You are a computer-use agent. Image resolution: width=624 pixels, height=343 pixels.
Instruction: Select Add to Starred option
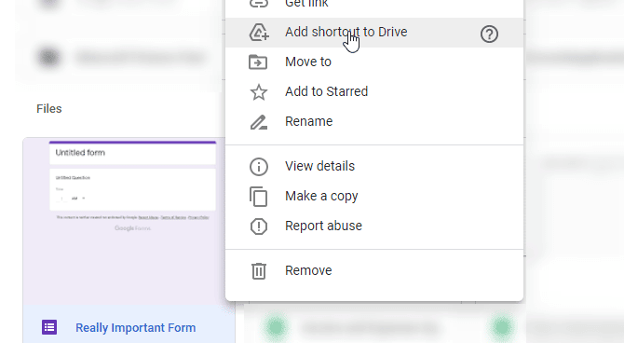tap(374, 91)
